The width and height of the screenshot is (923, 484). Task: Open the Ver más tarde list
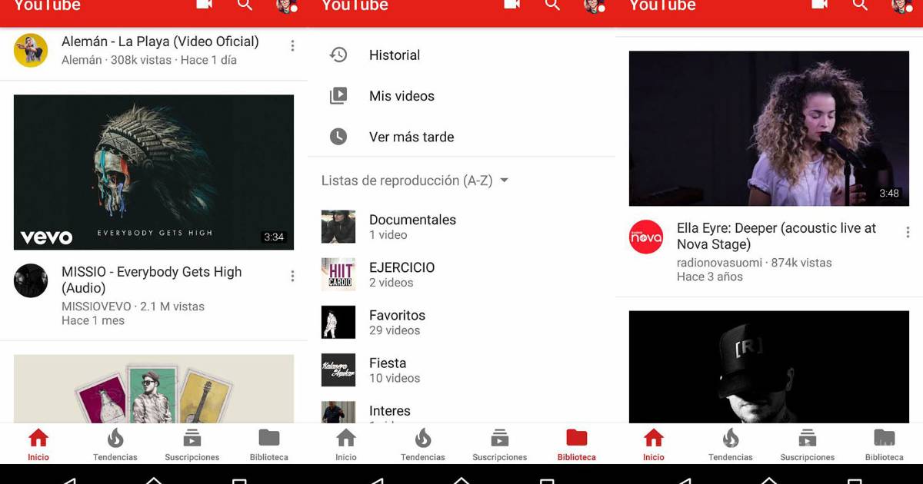point(411,137)
